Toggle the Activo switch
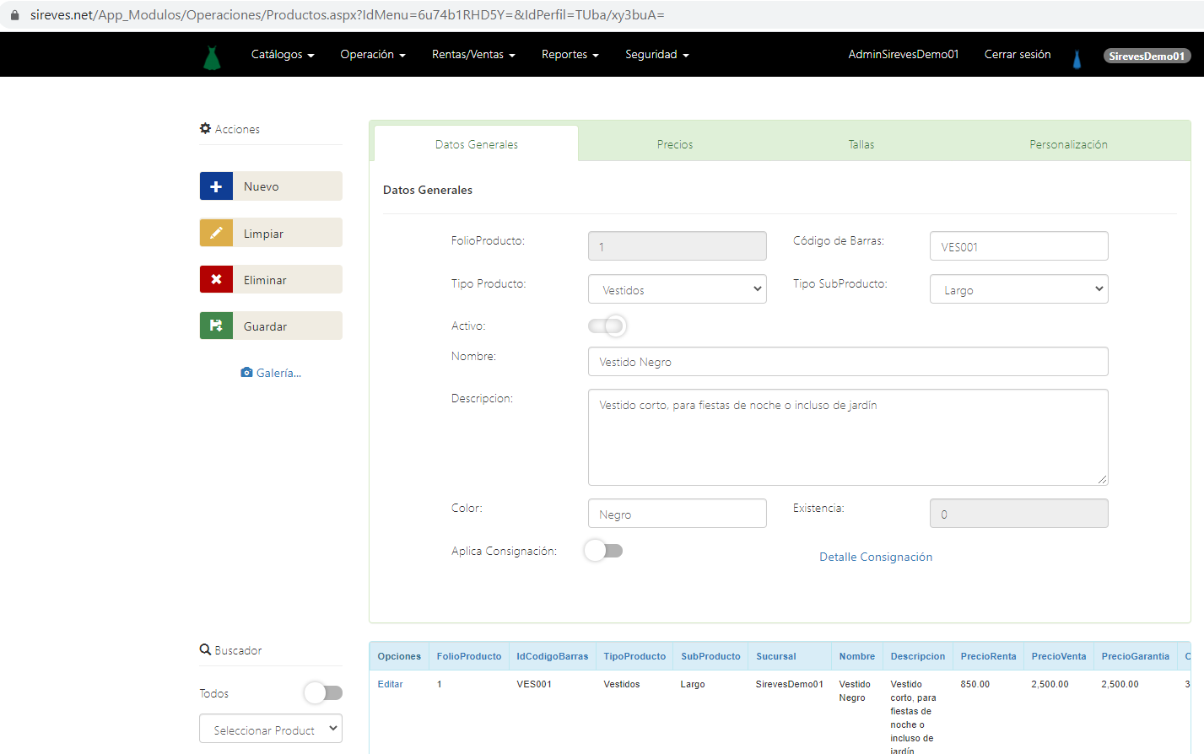The height and width of the screenshot is (754, 1204). tap(607, 326)
